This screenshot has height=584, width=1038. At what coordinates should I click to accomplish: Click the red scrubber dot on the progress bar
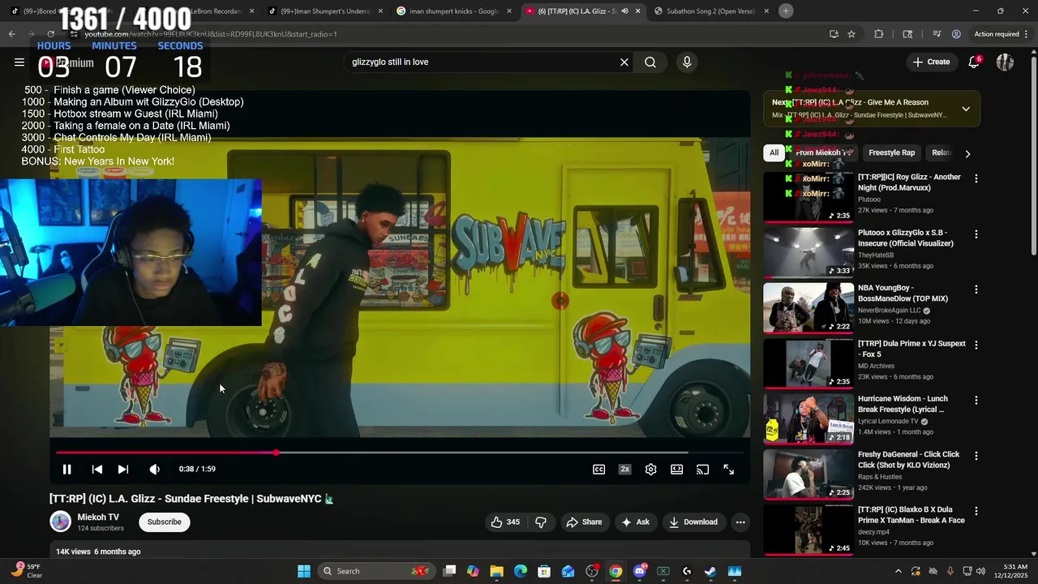point(277,453)
